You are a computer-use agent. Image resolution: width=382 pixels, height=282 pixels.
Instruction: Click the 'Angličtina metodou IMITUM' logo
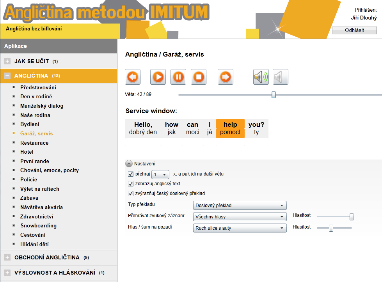click(x=107, y=12)
